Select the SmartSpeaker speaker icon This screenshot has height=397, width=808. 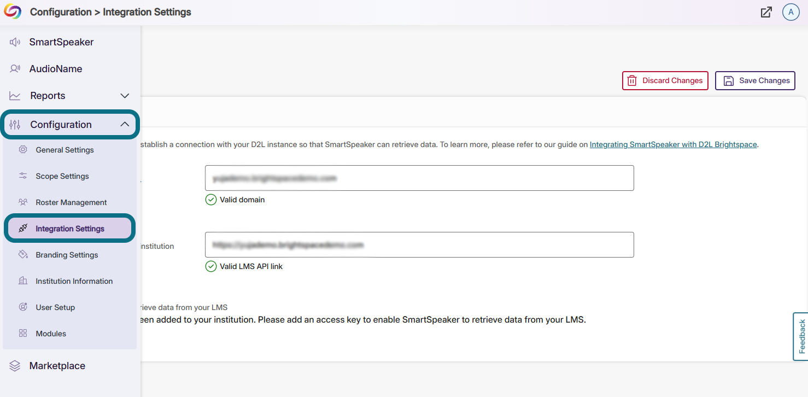click(15, 42)
